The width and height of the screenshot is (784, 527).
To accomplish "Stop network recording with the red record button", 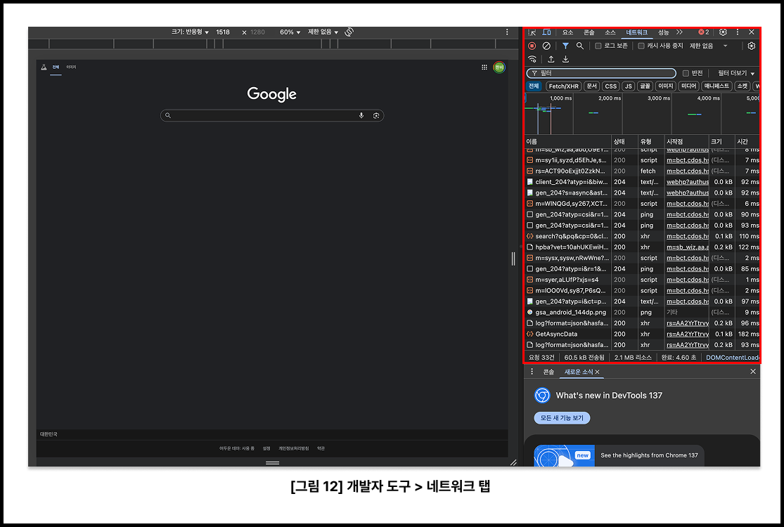I will click(532, 46).
